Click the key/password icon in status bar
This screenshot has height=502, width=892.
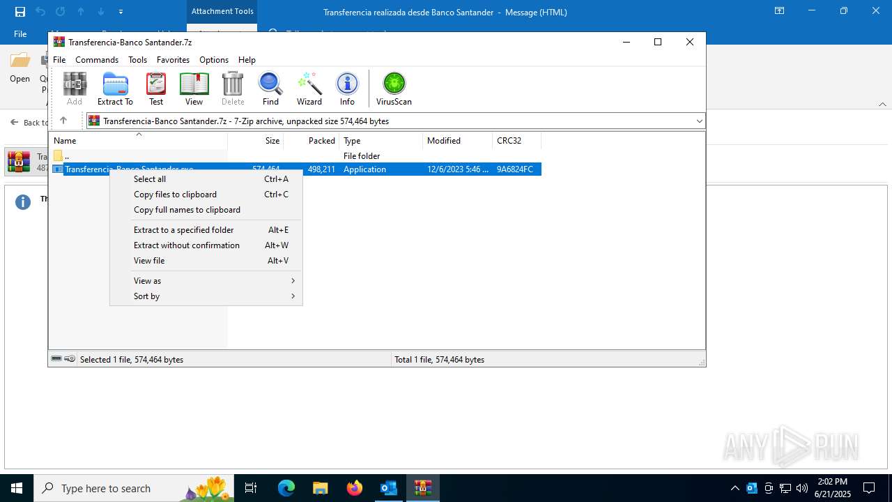(x=70, y=359)
